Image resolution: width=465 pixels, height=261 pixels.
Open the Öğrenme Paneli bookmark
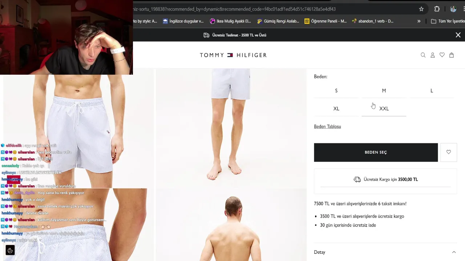(325, 21)
